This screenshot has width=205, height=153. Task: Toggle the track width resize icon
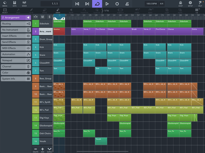pyautogui.click(x=35, y=17)
